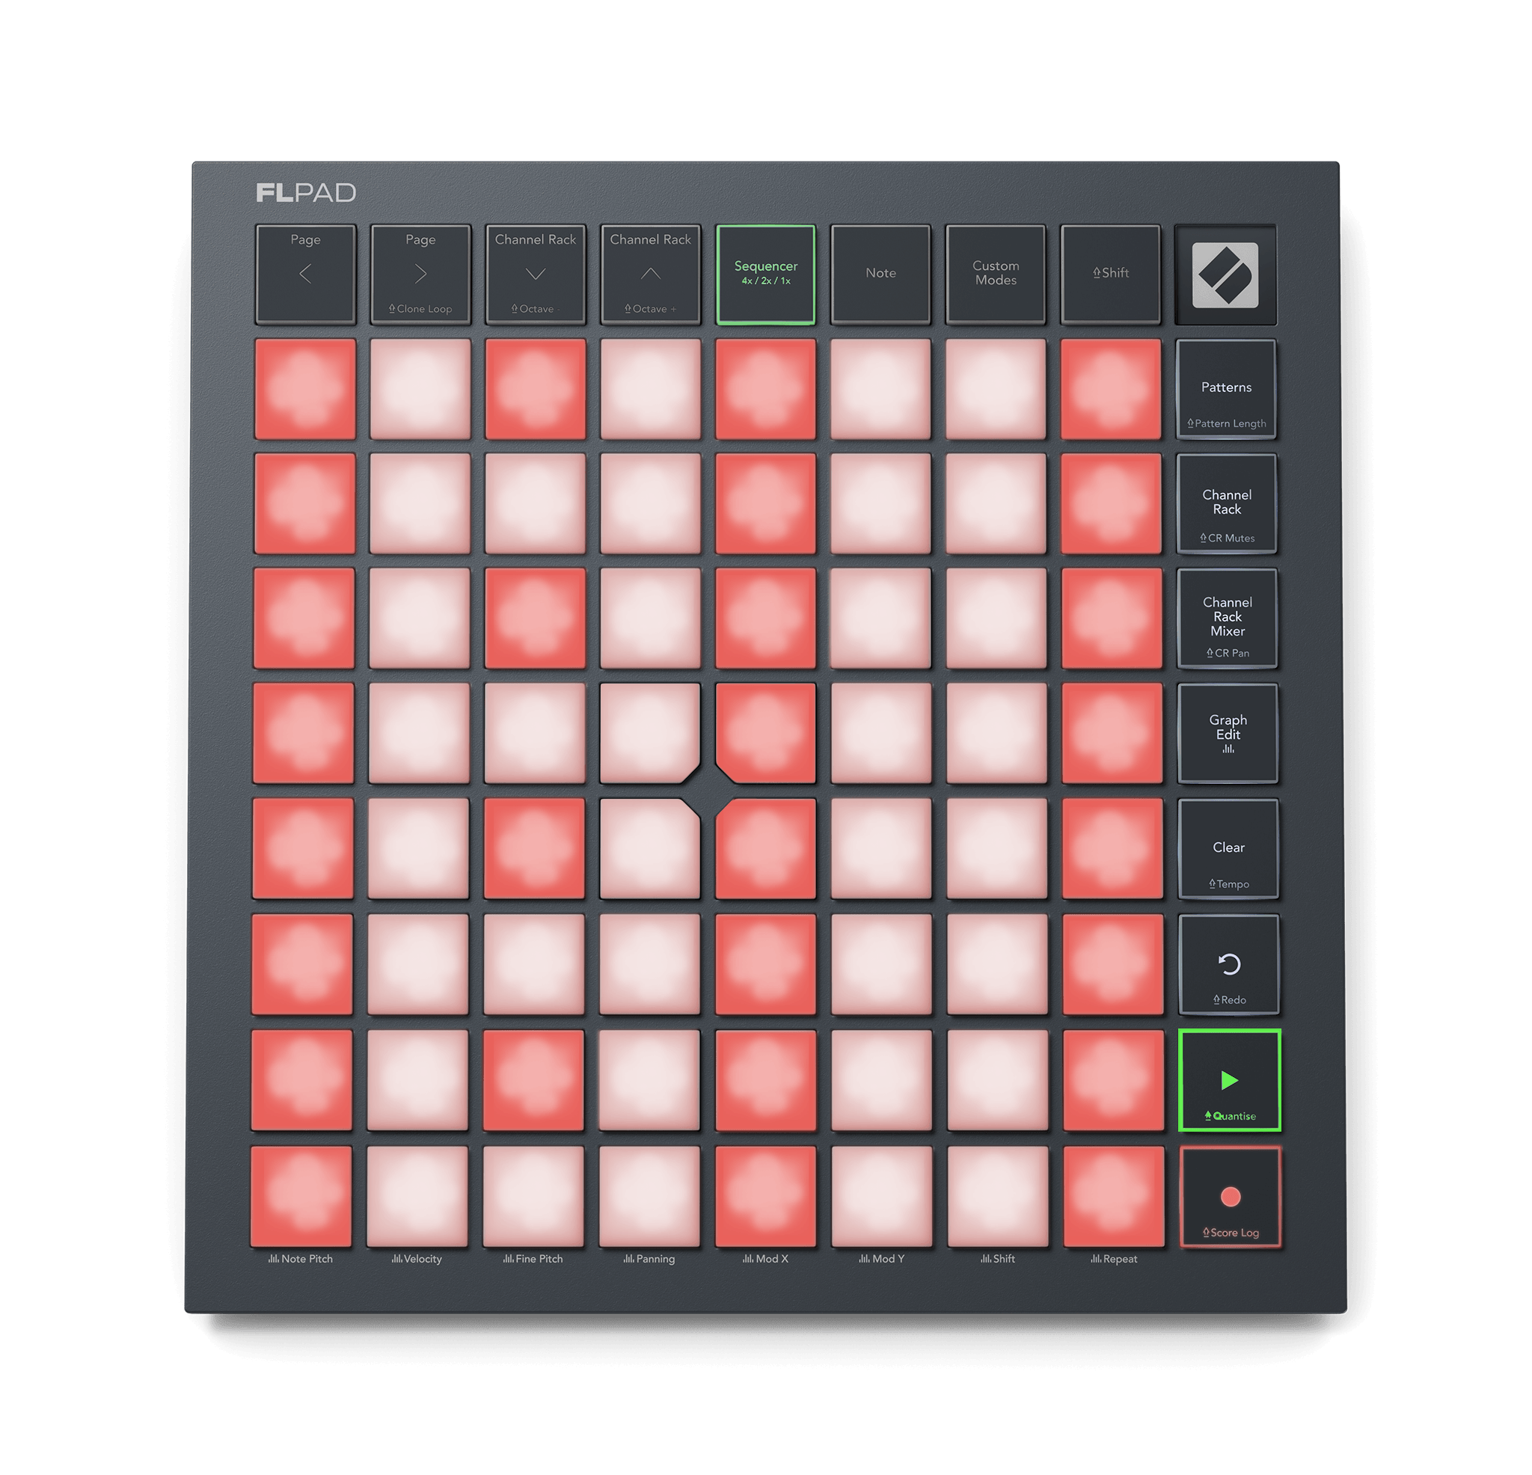
Task: Open the Patterns button
Action: (1226, 389)
